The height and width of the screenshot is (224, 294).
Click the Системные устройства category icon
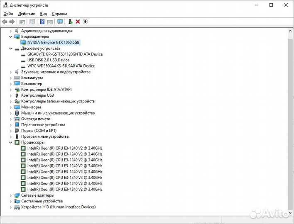coord(17,201)
